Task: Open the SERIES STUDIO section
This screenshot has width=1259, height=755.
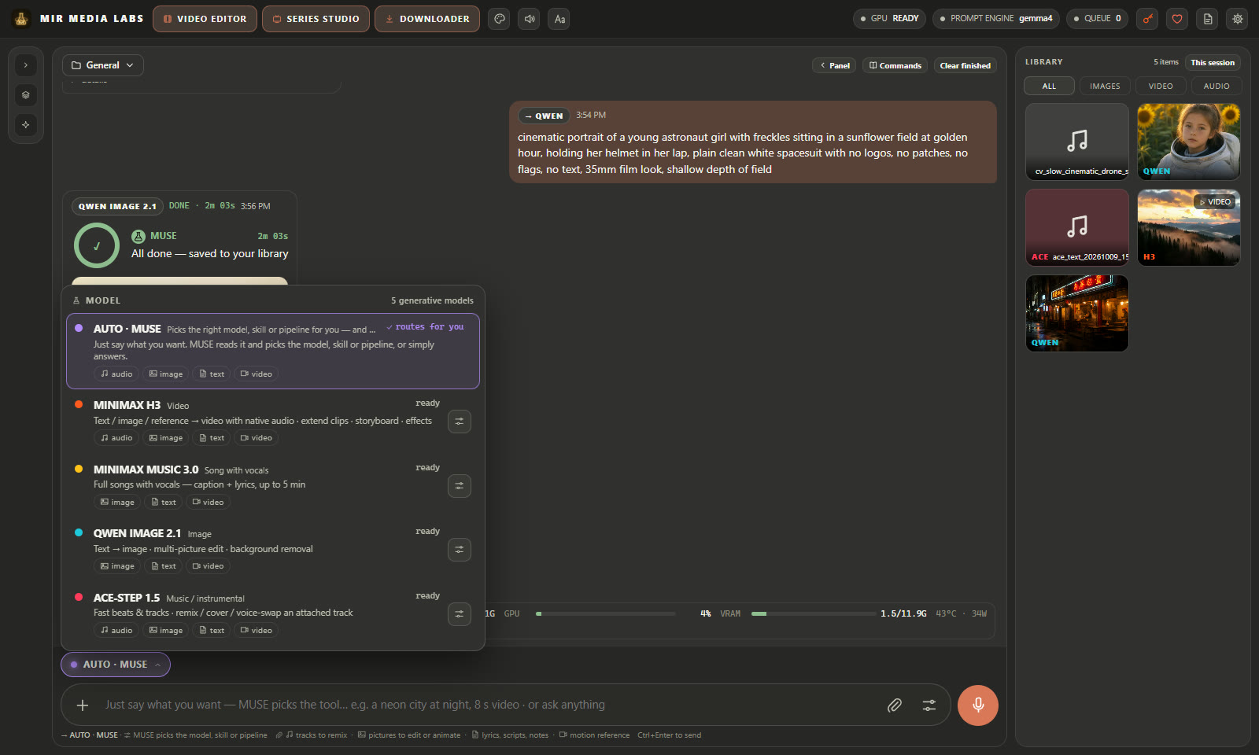Action: click(x=316, y=19)
